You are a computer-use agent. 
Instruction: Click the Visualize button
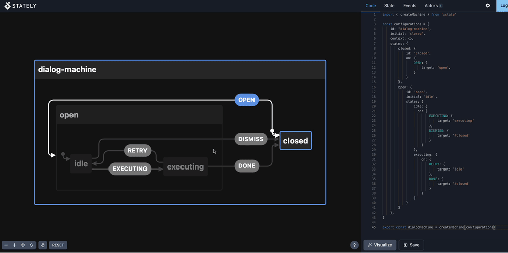(x=380, y=245)
